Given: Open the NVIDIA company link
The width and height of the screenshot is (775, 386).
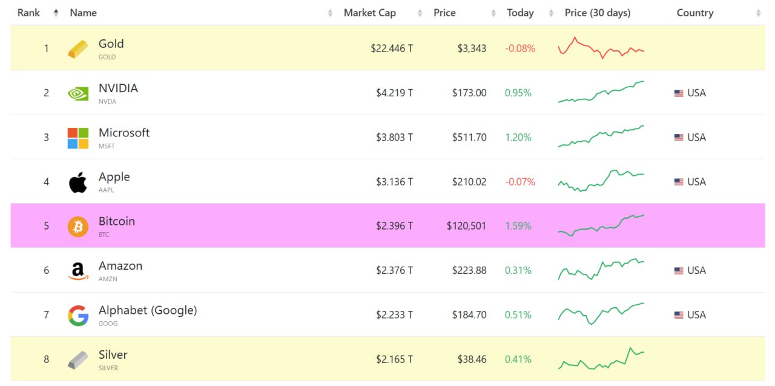Looking at the screenshot, I should click(118, 88).
